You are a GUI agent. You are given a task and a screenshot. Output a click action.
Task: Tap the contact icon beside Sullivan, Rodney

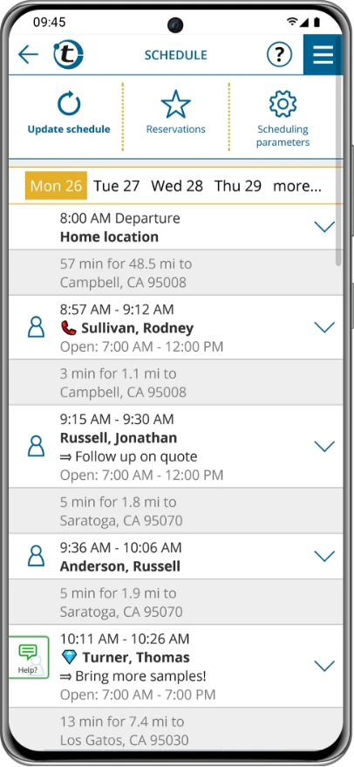pos(36,326)
